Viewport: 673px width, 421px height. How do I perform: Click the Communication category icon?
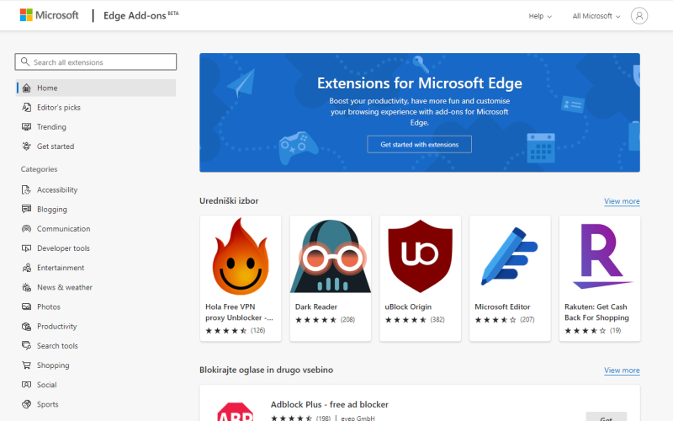click(27, 228)
